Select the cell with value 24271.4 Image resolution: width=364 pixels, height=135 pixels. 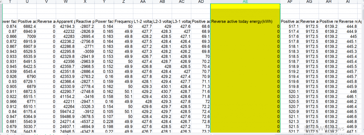pyautogui.click(x=65, y=121)
